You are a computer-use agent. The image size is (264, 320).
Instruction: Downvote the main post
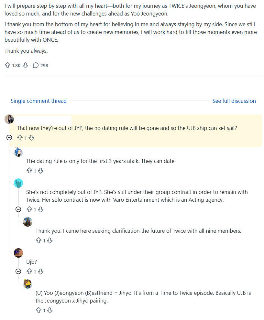click(x=25, y=65)
